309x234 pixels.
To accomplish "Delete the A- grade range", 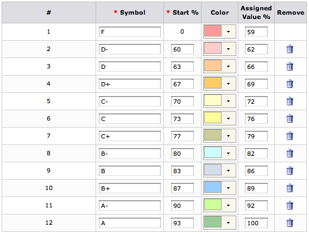I will (x=289, y=205).
